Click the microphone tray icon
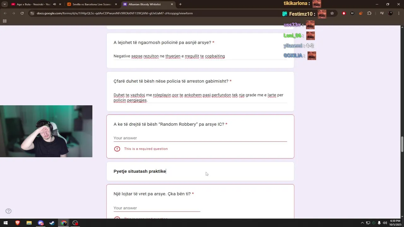The width and height of the screenshot is (404, 227). (379, 223)
